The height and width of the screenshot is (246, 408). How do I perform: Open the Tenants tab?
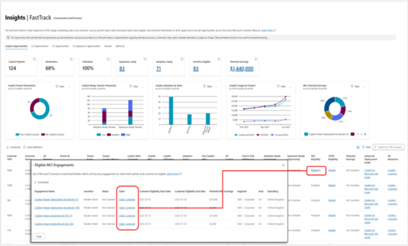pos(108,46)
